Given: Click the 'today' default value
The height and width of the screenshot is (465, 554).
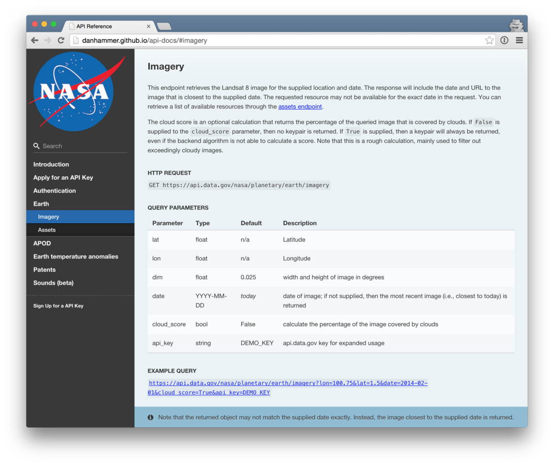Looking at the screenshot, I should [248, 296].
